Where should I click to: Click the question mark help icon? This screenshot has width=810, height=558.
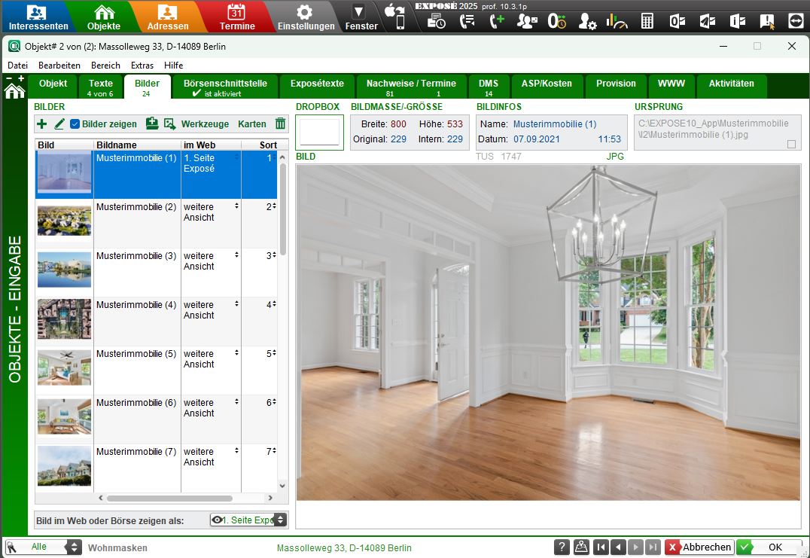coord(562,547)
